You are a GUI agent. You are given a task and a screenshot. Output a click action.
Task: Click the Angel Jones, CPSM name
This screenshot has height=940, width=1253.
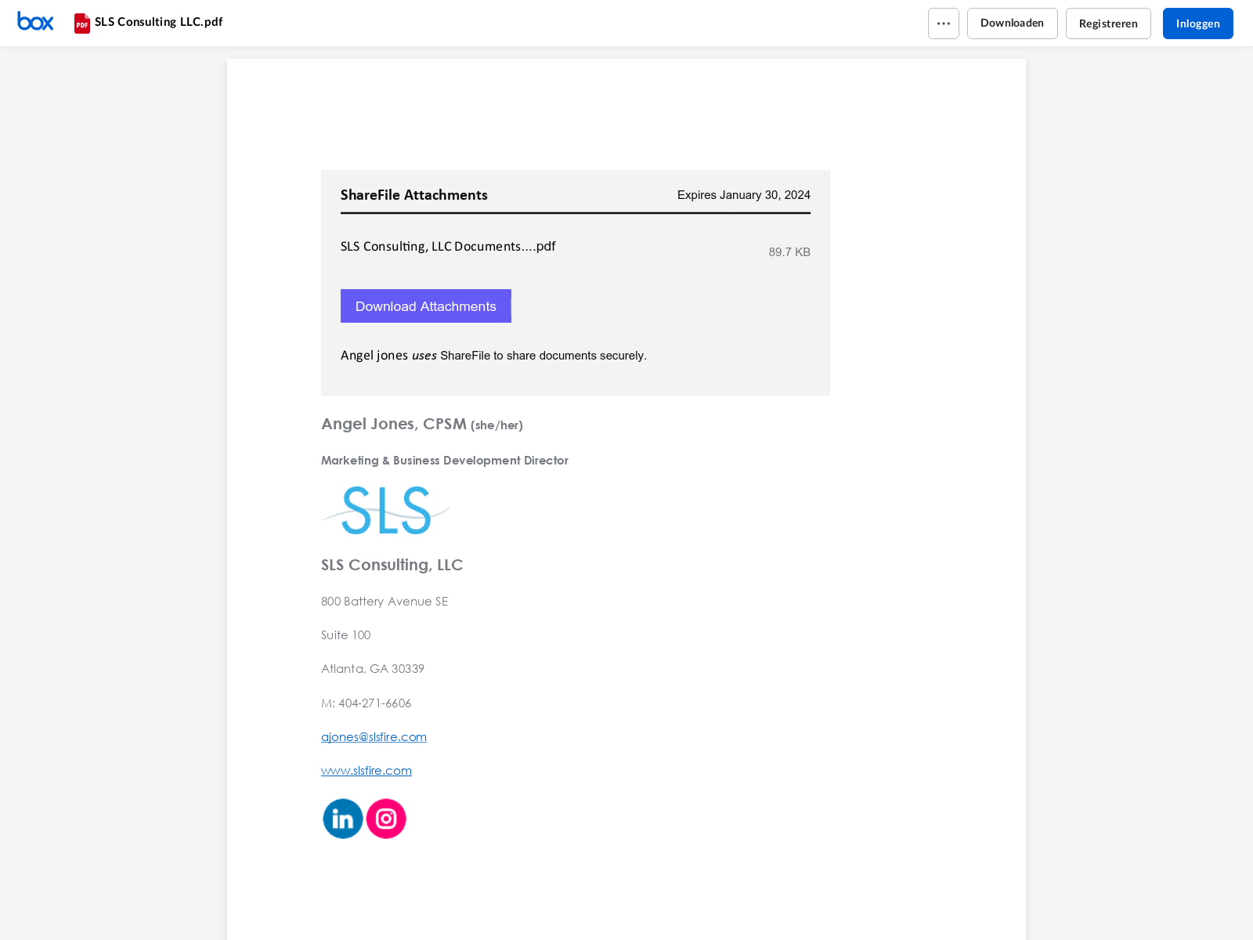pyautogui.click(x=394, y=424)
